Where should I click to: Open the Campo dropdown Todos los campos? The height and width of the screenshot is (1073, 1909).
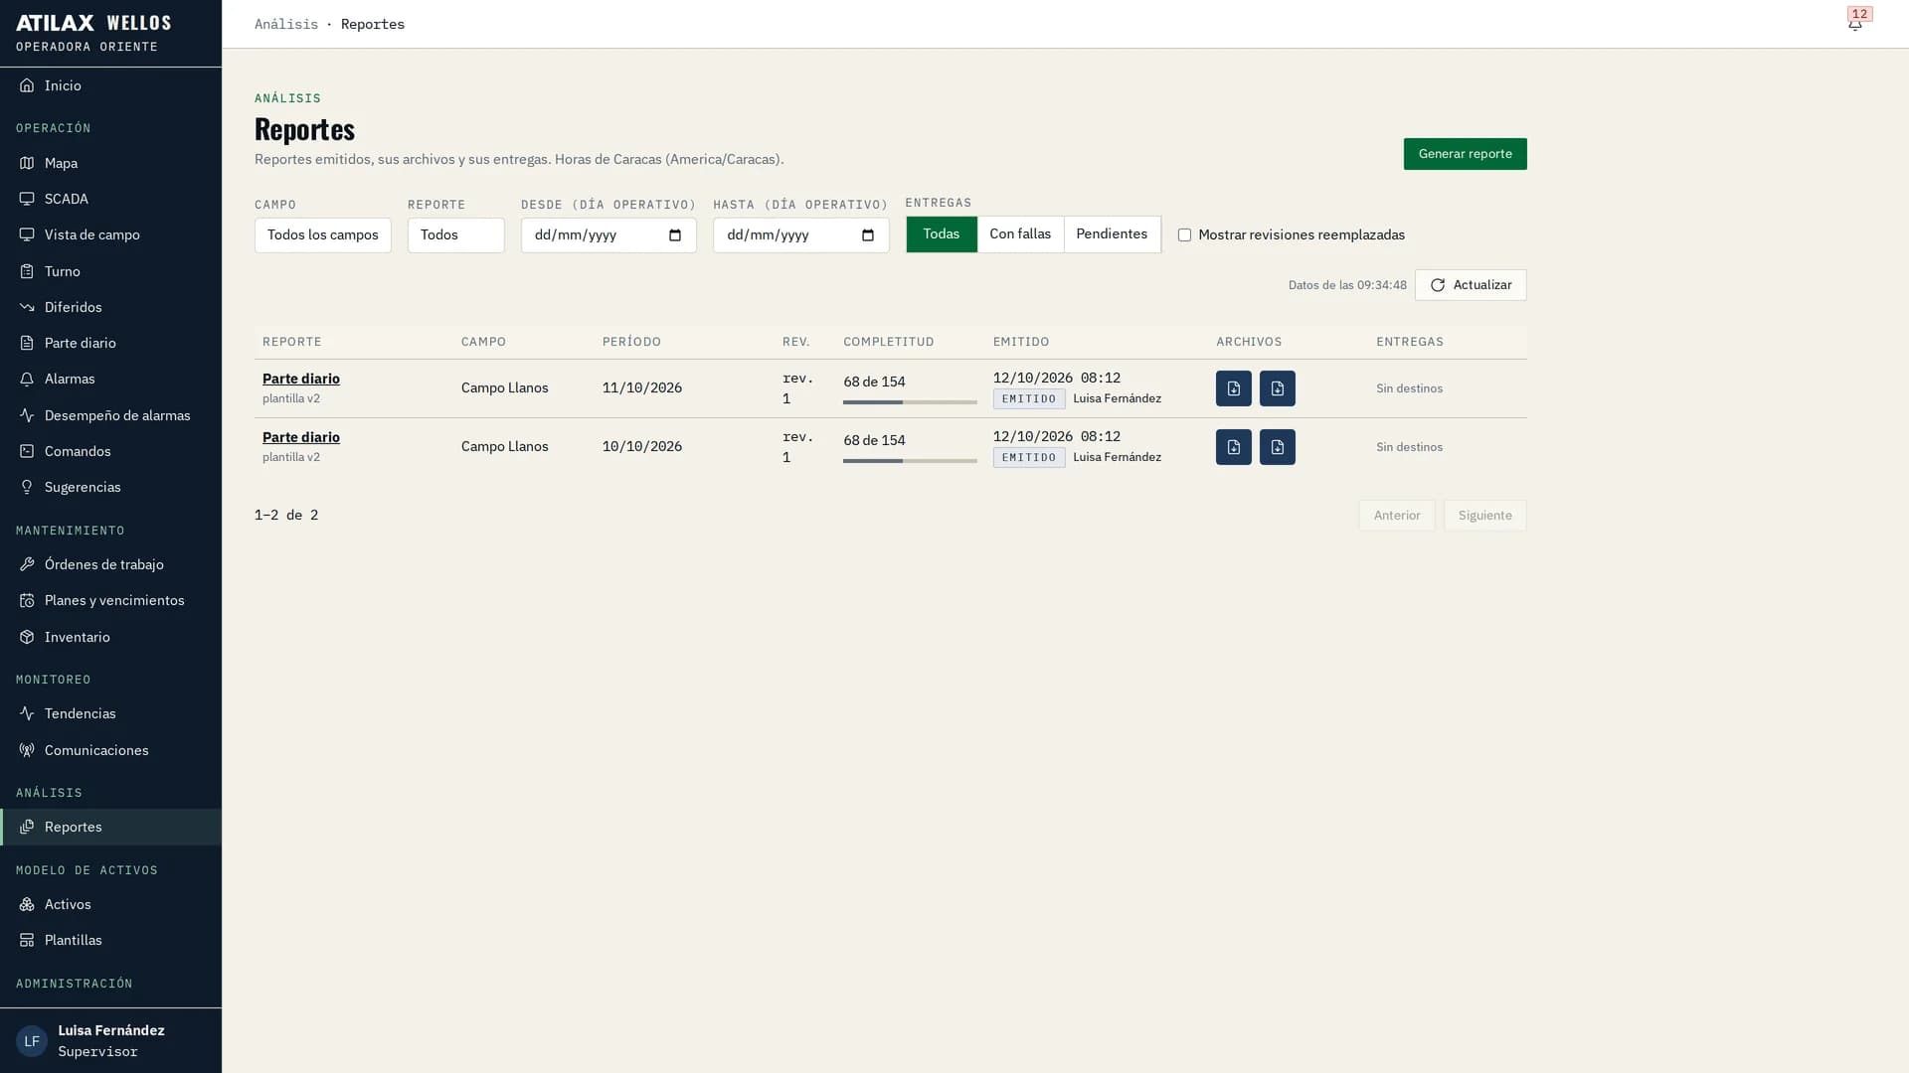[x=323, y=235]
